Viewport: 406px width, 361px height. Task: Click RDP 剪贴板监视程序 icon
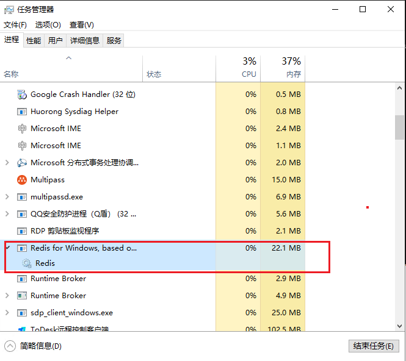click(x=22, y=231)
